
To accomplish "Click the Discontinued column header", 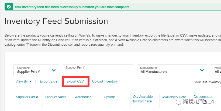I will coord(203,97).
